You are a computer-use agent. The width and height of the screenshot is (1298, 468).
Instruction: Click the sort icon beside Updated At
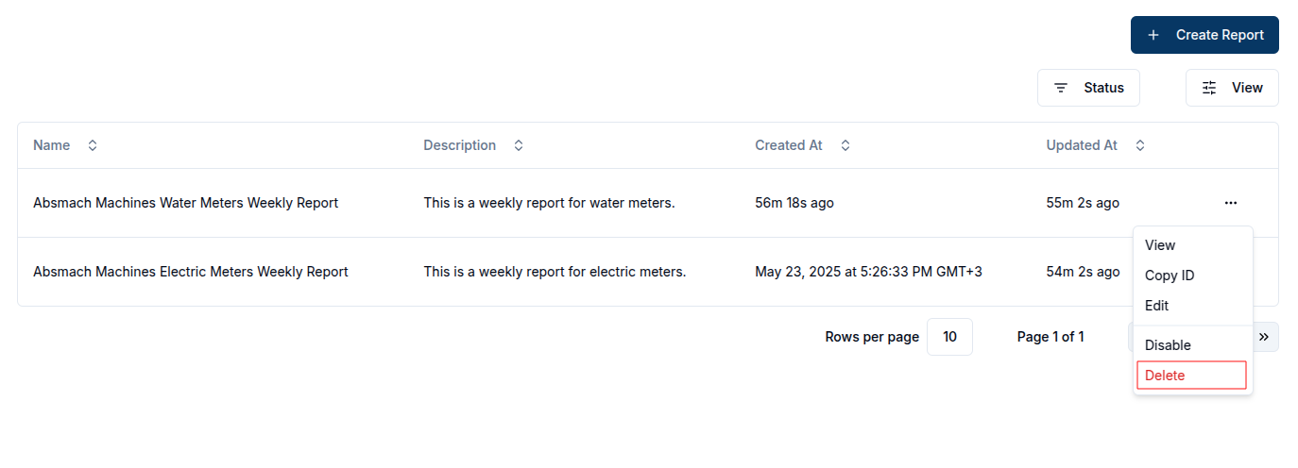(1140, 145)
